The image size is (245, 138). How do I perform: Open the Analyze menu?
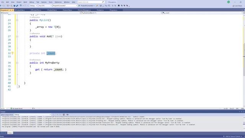(x=44, y=2)
